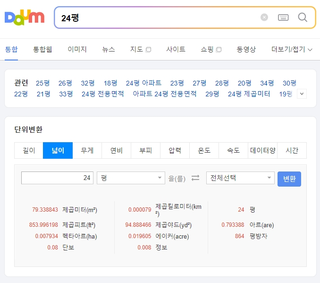Click the unit label 정보
Viewport: 320px width, 283px height.
click(161, 248)
